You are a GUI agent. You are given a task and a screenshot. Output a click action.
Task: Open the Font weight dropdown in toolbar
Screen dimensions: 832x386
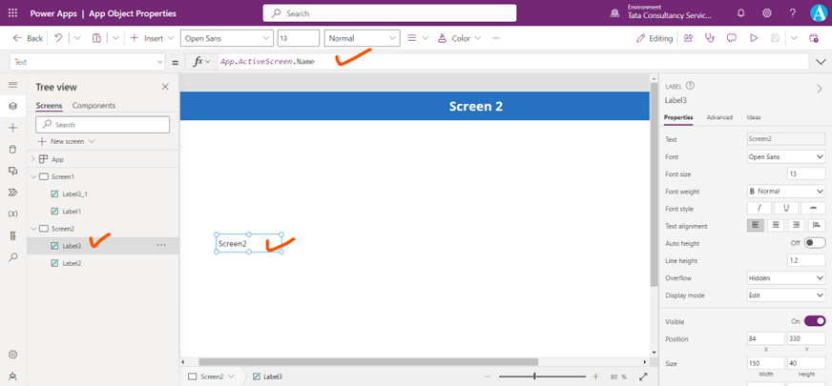pos(362,38)
